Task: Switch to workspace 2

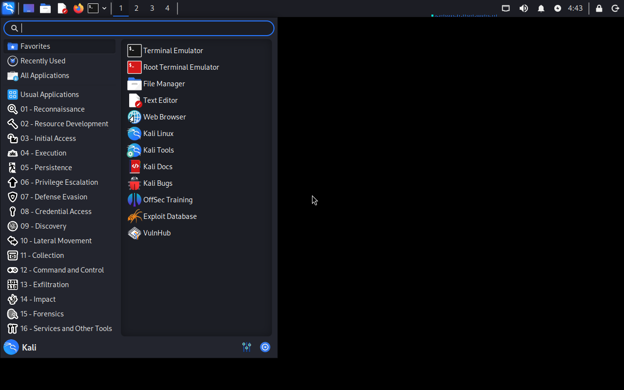Action: 136,8
